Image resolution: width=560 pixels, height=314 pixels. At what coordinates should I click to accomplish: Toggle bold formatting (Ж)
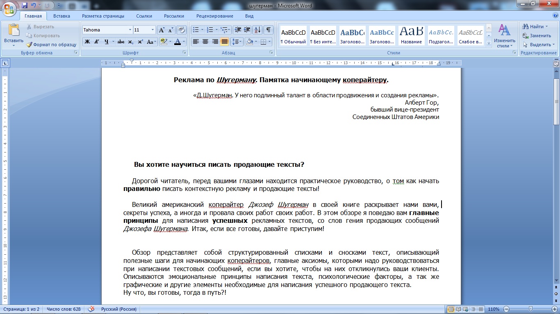coord(87,42)
